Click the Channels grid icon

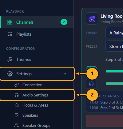tap(10, 22)
